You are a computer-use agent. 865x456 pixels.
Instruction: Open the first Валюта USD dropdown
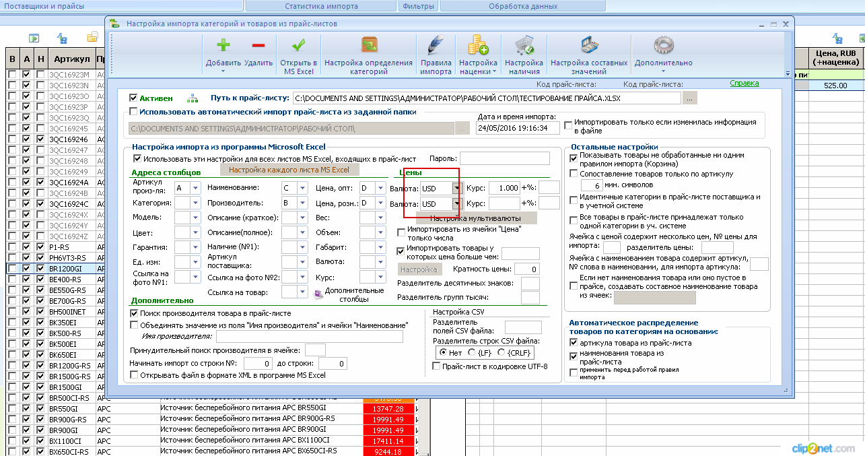pos(457,188)
